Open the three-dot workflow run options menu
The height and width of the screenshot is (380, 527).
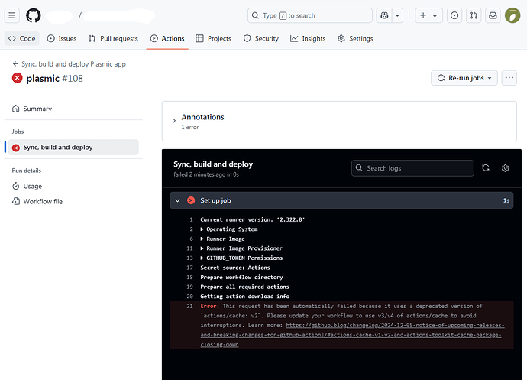(509, 78)
